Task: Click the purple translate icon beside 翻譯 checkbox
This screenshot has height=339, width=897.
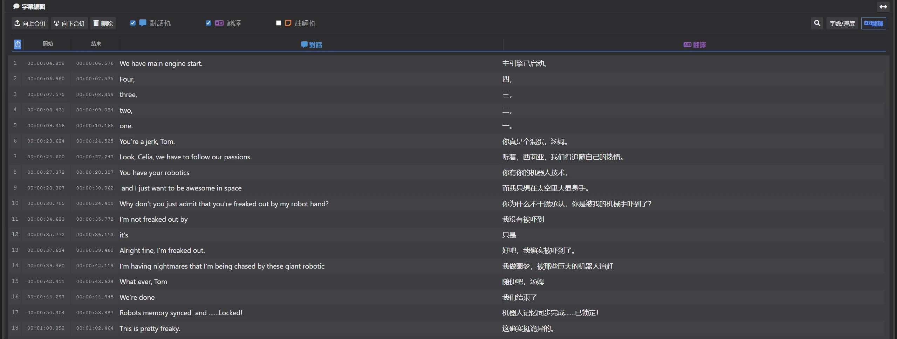Action: point(219,23)
